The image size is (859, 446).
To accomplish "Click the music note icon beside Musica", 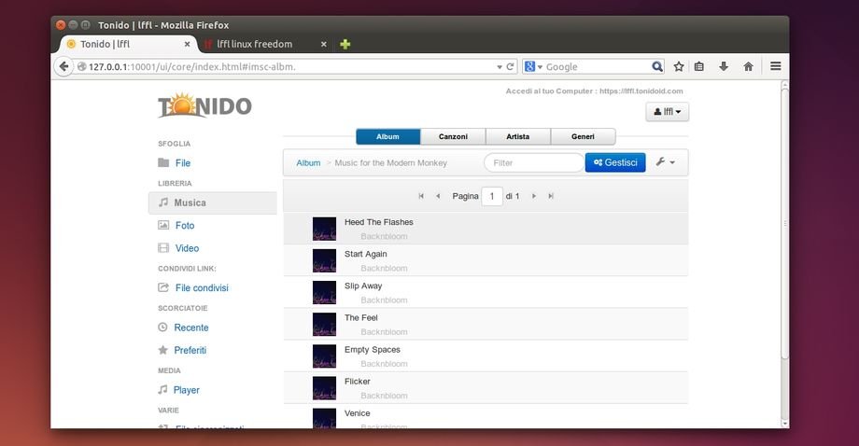I will (163, 202).
